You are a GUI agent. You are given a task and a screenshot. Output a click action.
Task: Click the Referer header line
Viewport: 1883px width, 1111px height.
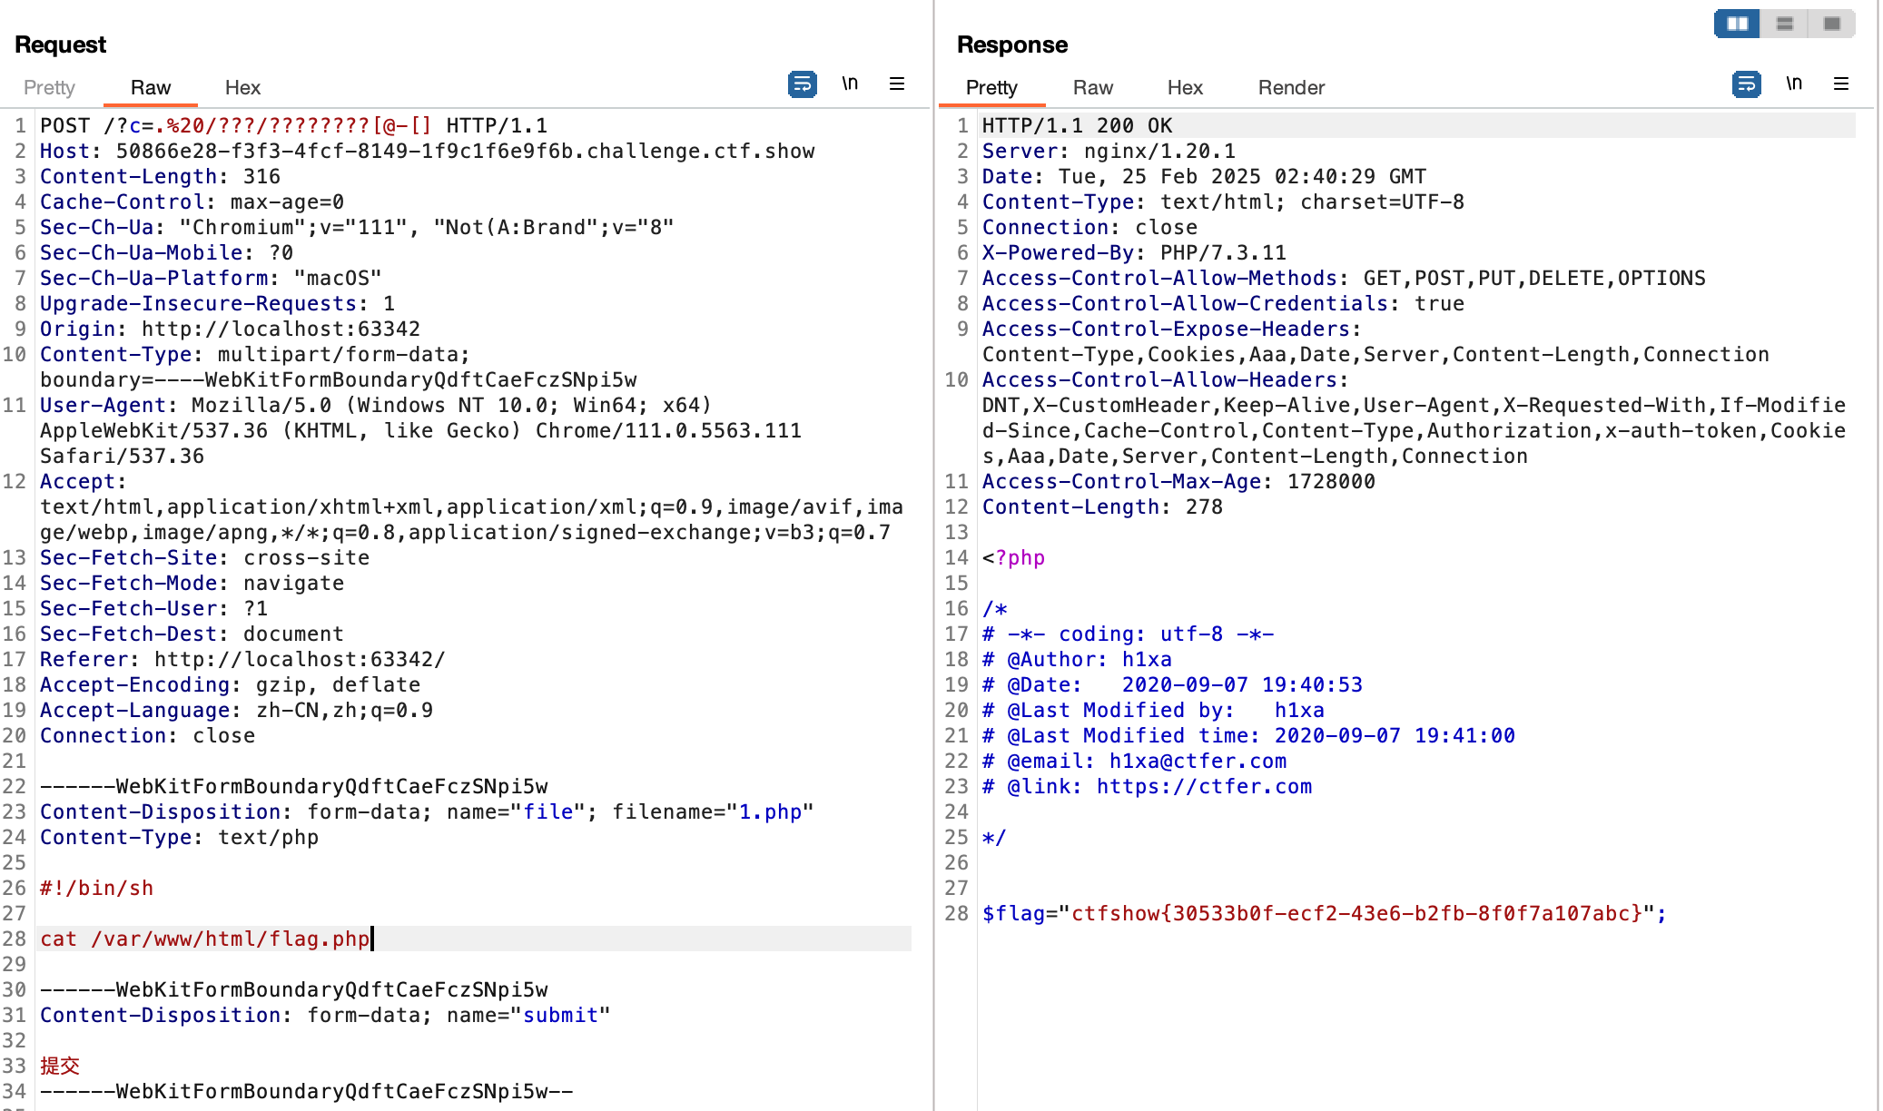click(242, 659)
